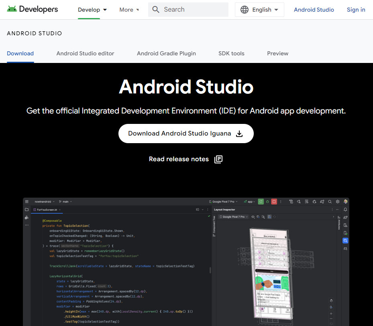Select the Download tab
This screenshot has width=373, height=326.
point(20,53)
